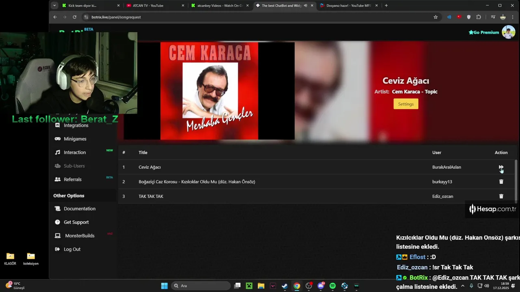Show hidden system tray icons
The width and height of the screenshot is (520, 292).
(x=462, y=286)
